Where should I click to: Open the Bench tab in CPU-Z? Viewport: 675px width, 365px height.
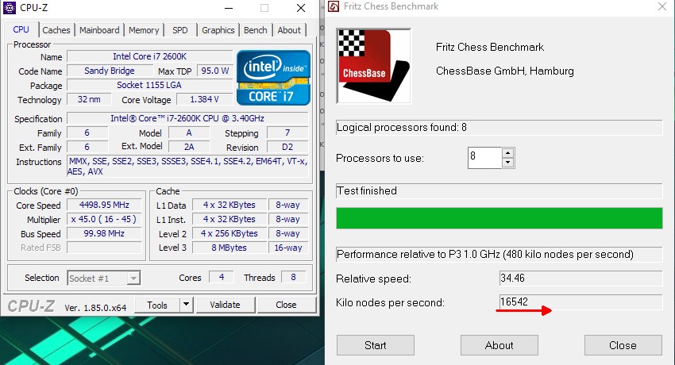pyautogui.click(x=255, y=30)
